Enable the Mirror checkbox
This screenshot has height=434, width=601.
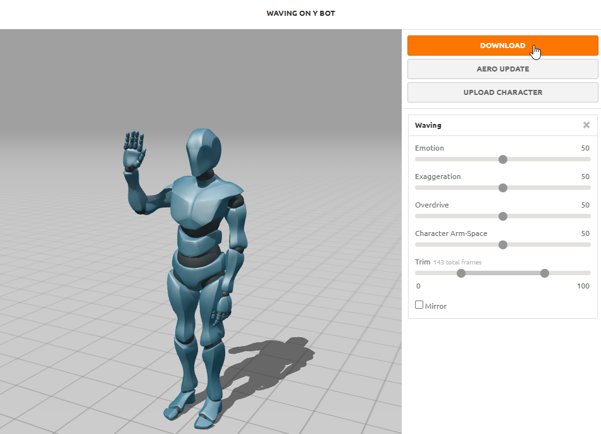[419, 305]
